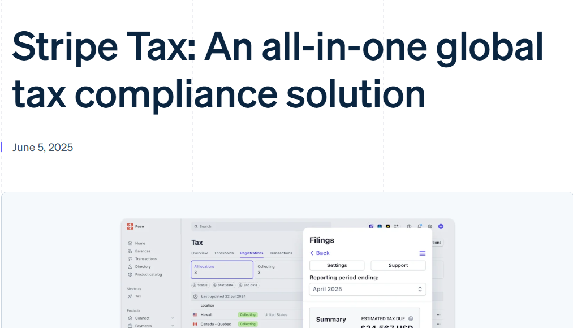
Task: Open the Overview tab under Tax
Action: point(199,253)
